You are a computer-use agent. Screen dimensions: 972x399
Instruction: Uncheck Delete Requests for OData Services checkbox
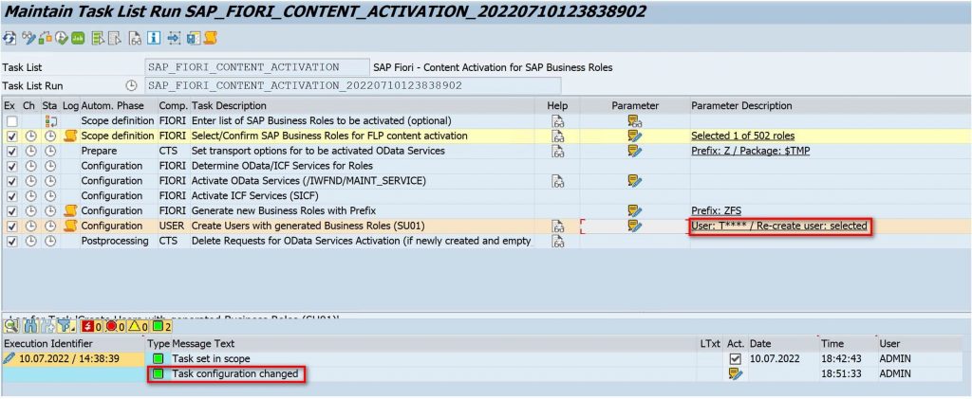coord(11,242)
